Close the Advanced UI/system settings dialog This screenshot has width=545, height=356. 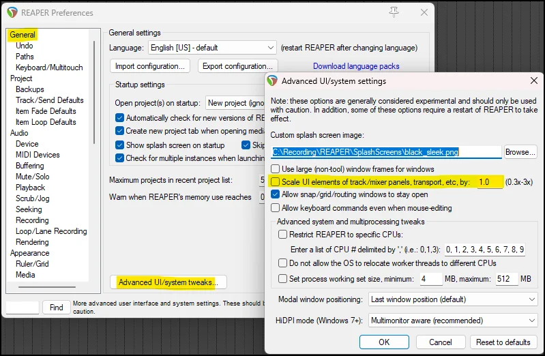click(x=534, y=80)
